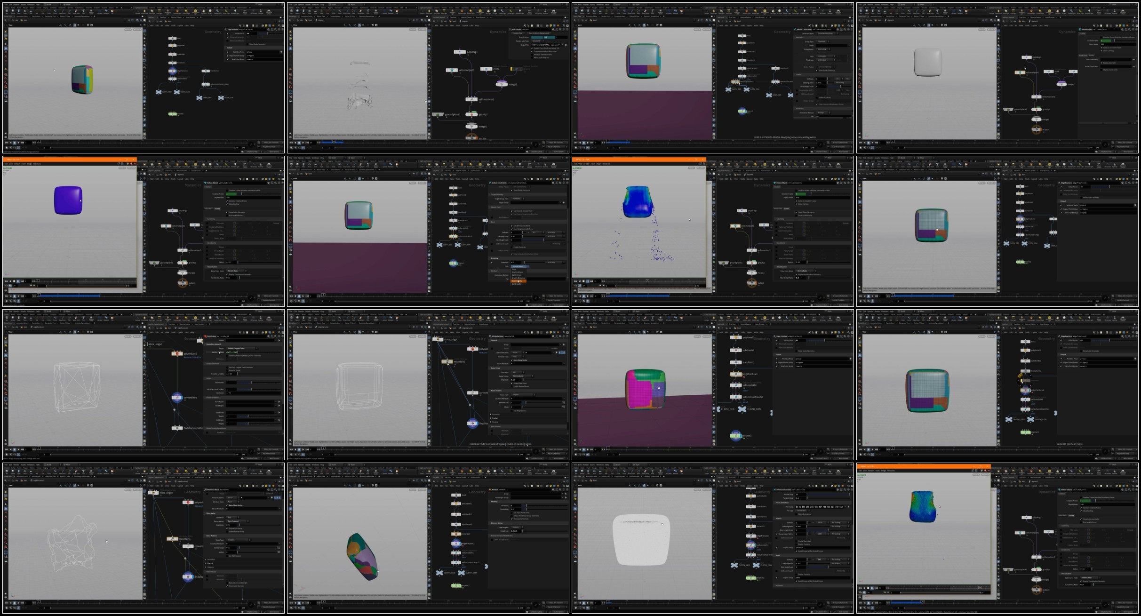This screenshot has width=1141, height=616.
Task: Click groundplane1 node in the falling debris frame
Action: tap(439, 114)
